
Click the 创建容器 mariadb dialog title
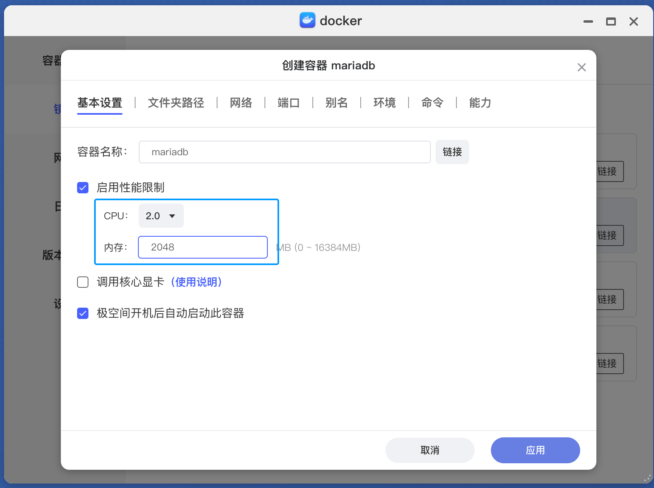pos(329,66)
